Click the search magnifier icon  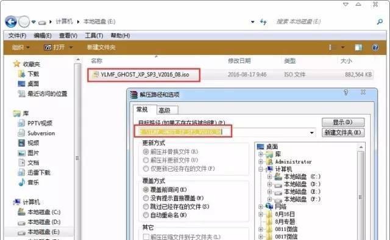[x=380, y=22]
